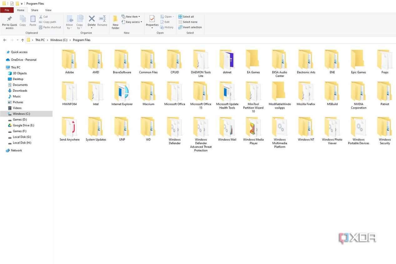Select the NVIDIA Corporation folder
Viewport: 396px width, 264px height.
pyautogui.click(x=358, y=95)
